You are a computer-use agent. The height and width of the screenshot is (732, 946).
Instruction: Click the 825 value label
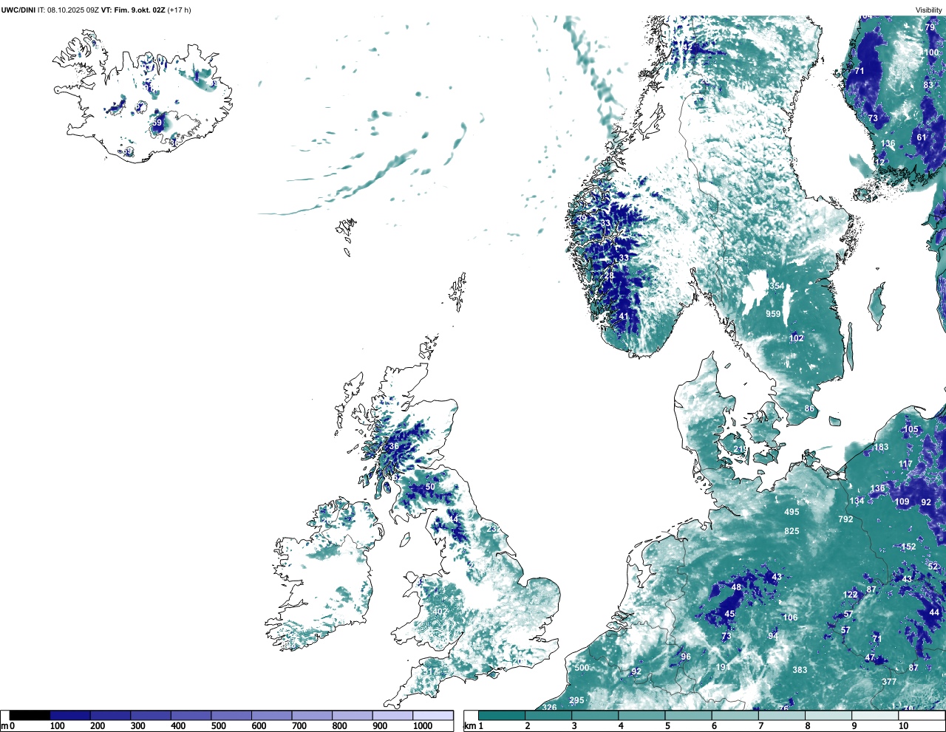792,531
